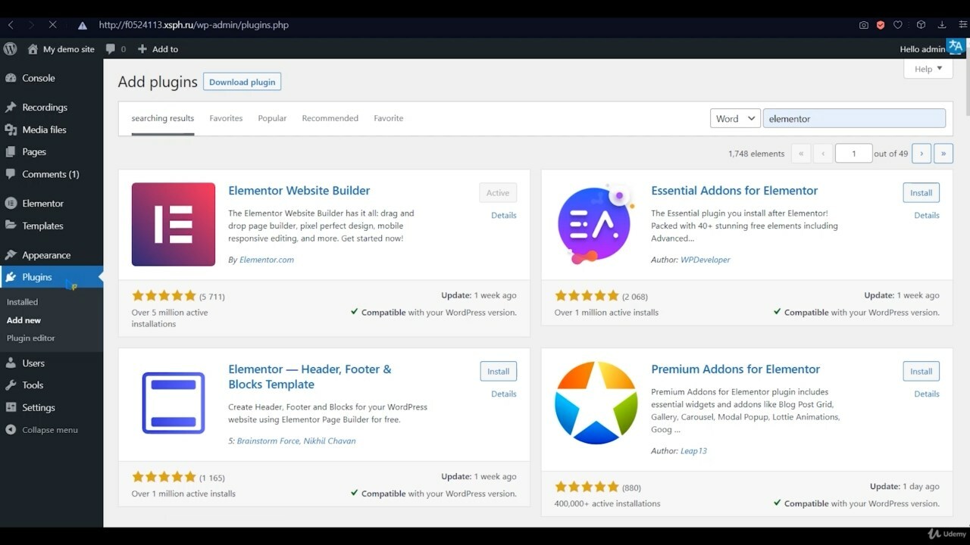Open the Elementor Website Builder logo thumbnail

174,224
